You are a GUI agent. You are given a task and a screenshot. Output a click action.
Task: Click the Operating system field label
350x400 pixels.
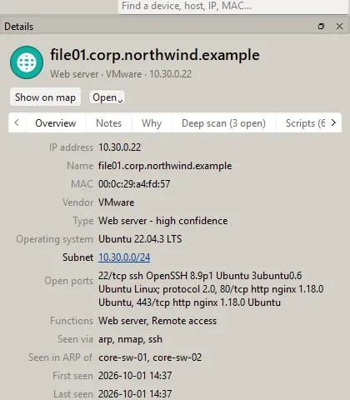54,239
